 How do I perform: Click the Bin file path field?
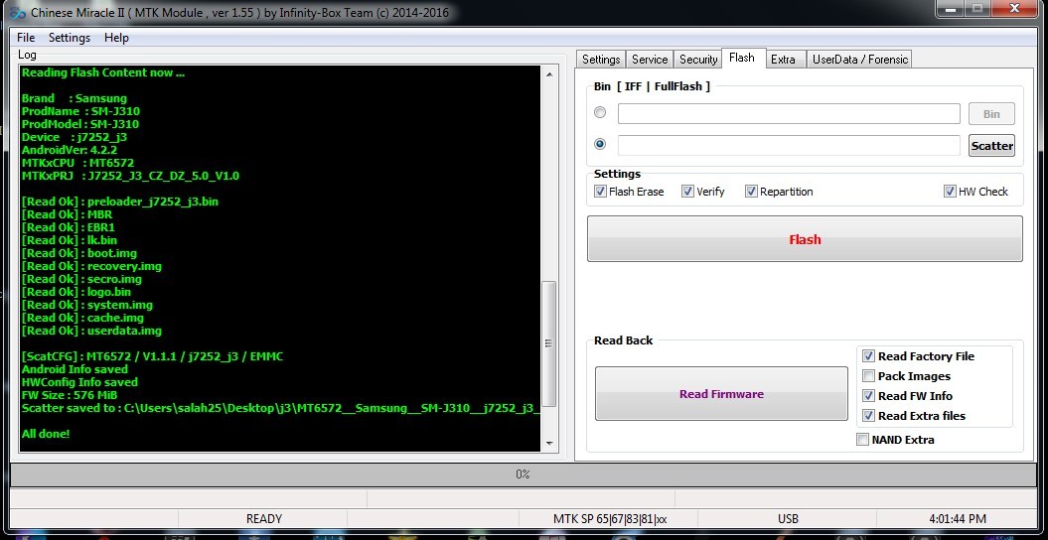[789, 113]
